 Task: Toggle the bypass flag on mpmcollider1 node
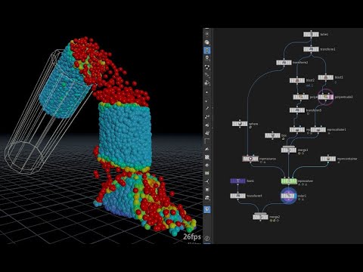312,130
